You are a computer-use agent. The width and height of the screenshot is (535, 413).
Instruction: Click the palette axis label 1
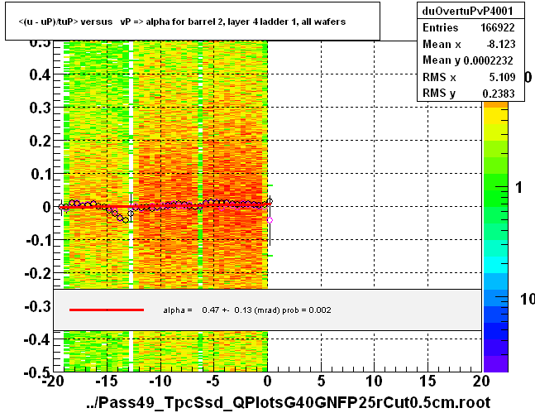pyautogui.click(x=518, y=187)
